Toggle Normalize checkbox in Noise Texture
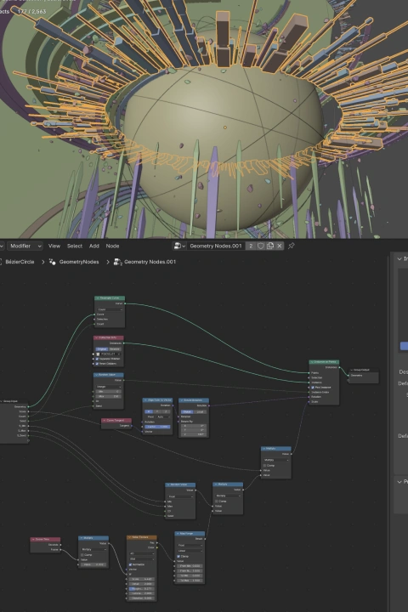 (130, 564)
